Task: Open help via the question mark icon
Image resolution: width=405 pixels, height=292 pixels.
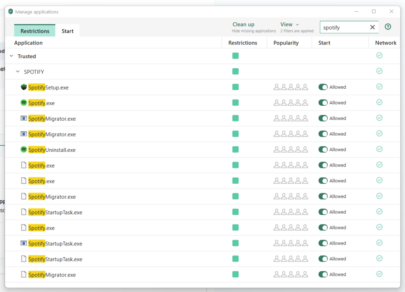Action: [388, 27]
